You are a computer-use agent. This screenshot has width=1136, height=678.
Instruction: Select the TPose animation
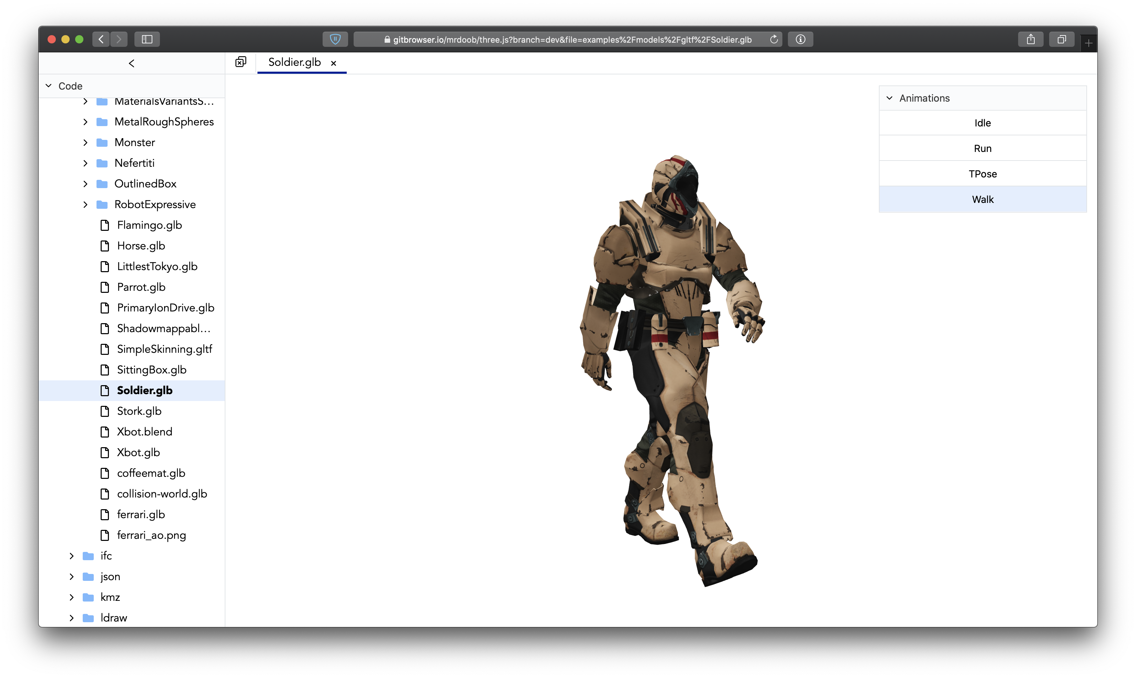pyautogui.click(x=983, y=174)
